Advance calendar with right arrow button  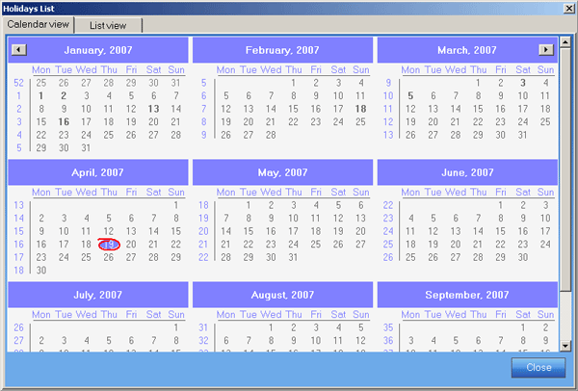tap(546, 49)
